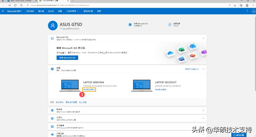Open the 裝置 item in blue header
The width and height of the screenshot is (256, 137).
[x=99, y=11]
